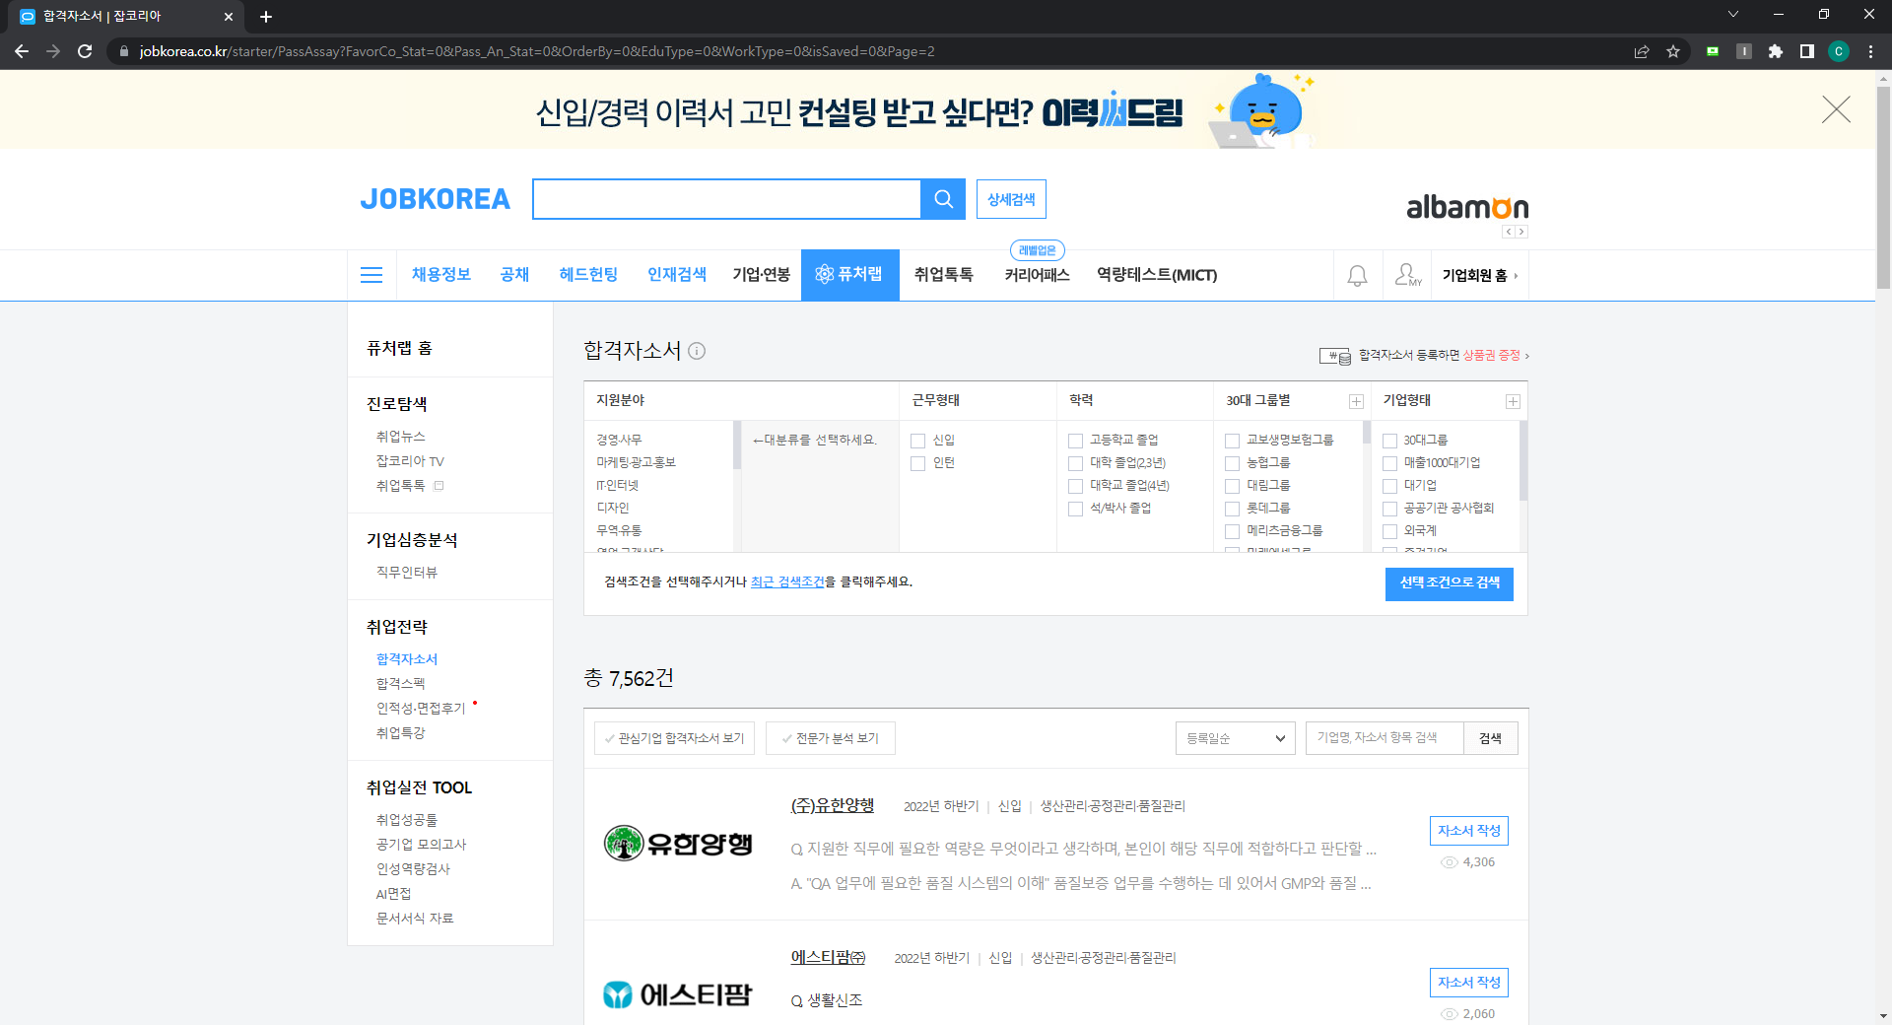This screenshot has width=1892, height=1025.
Task: Open 합격스펙 sidebar link
Action: pyautogui.click(x=400, y=683)
